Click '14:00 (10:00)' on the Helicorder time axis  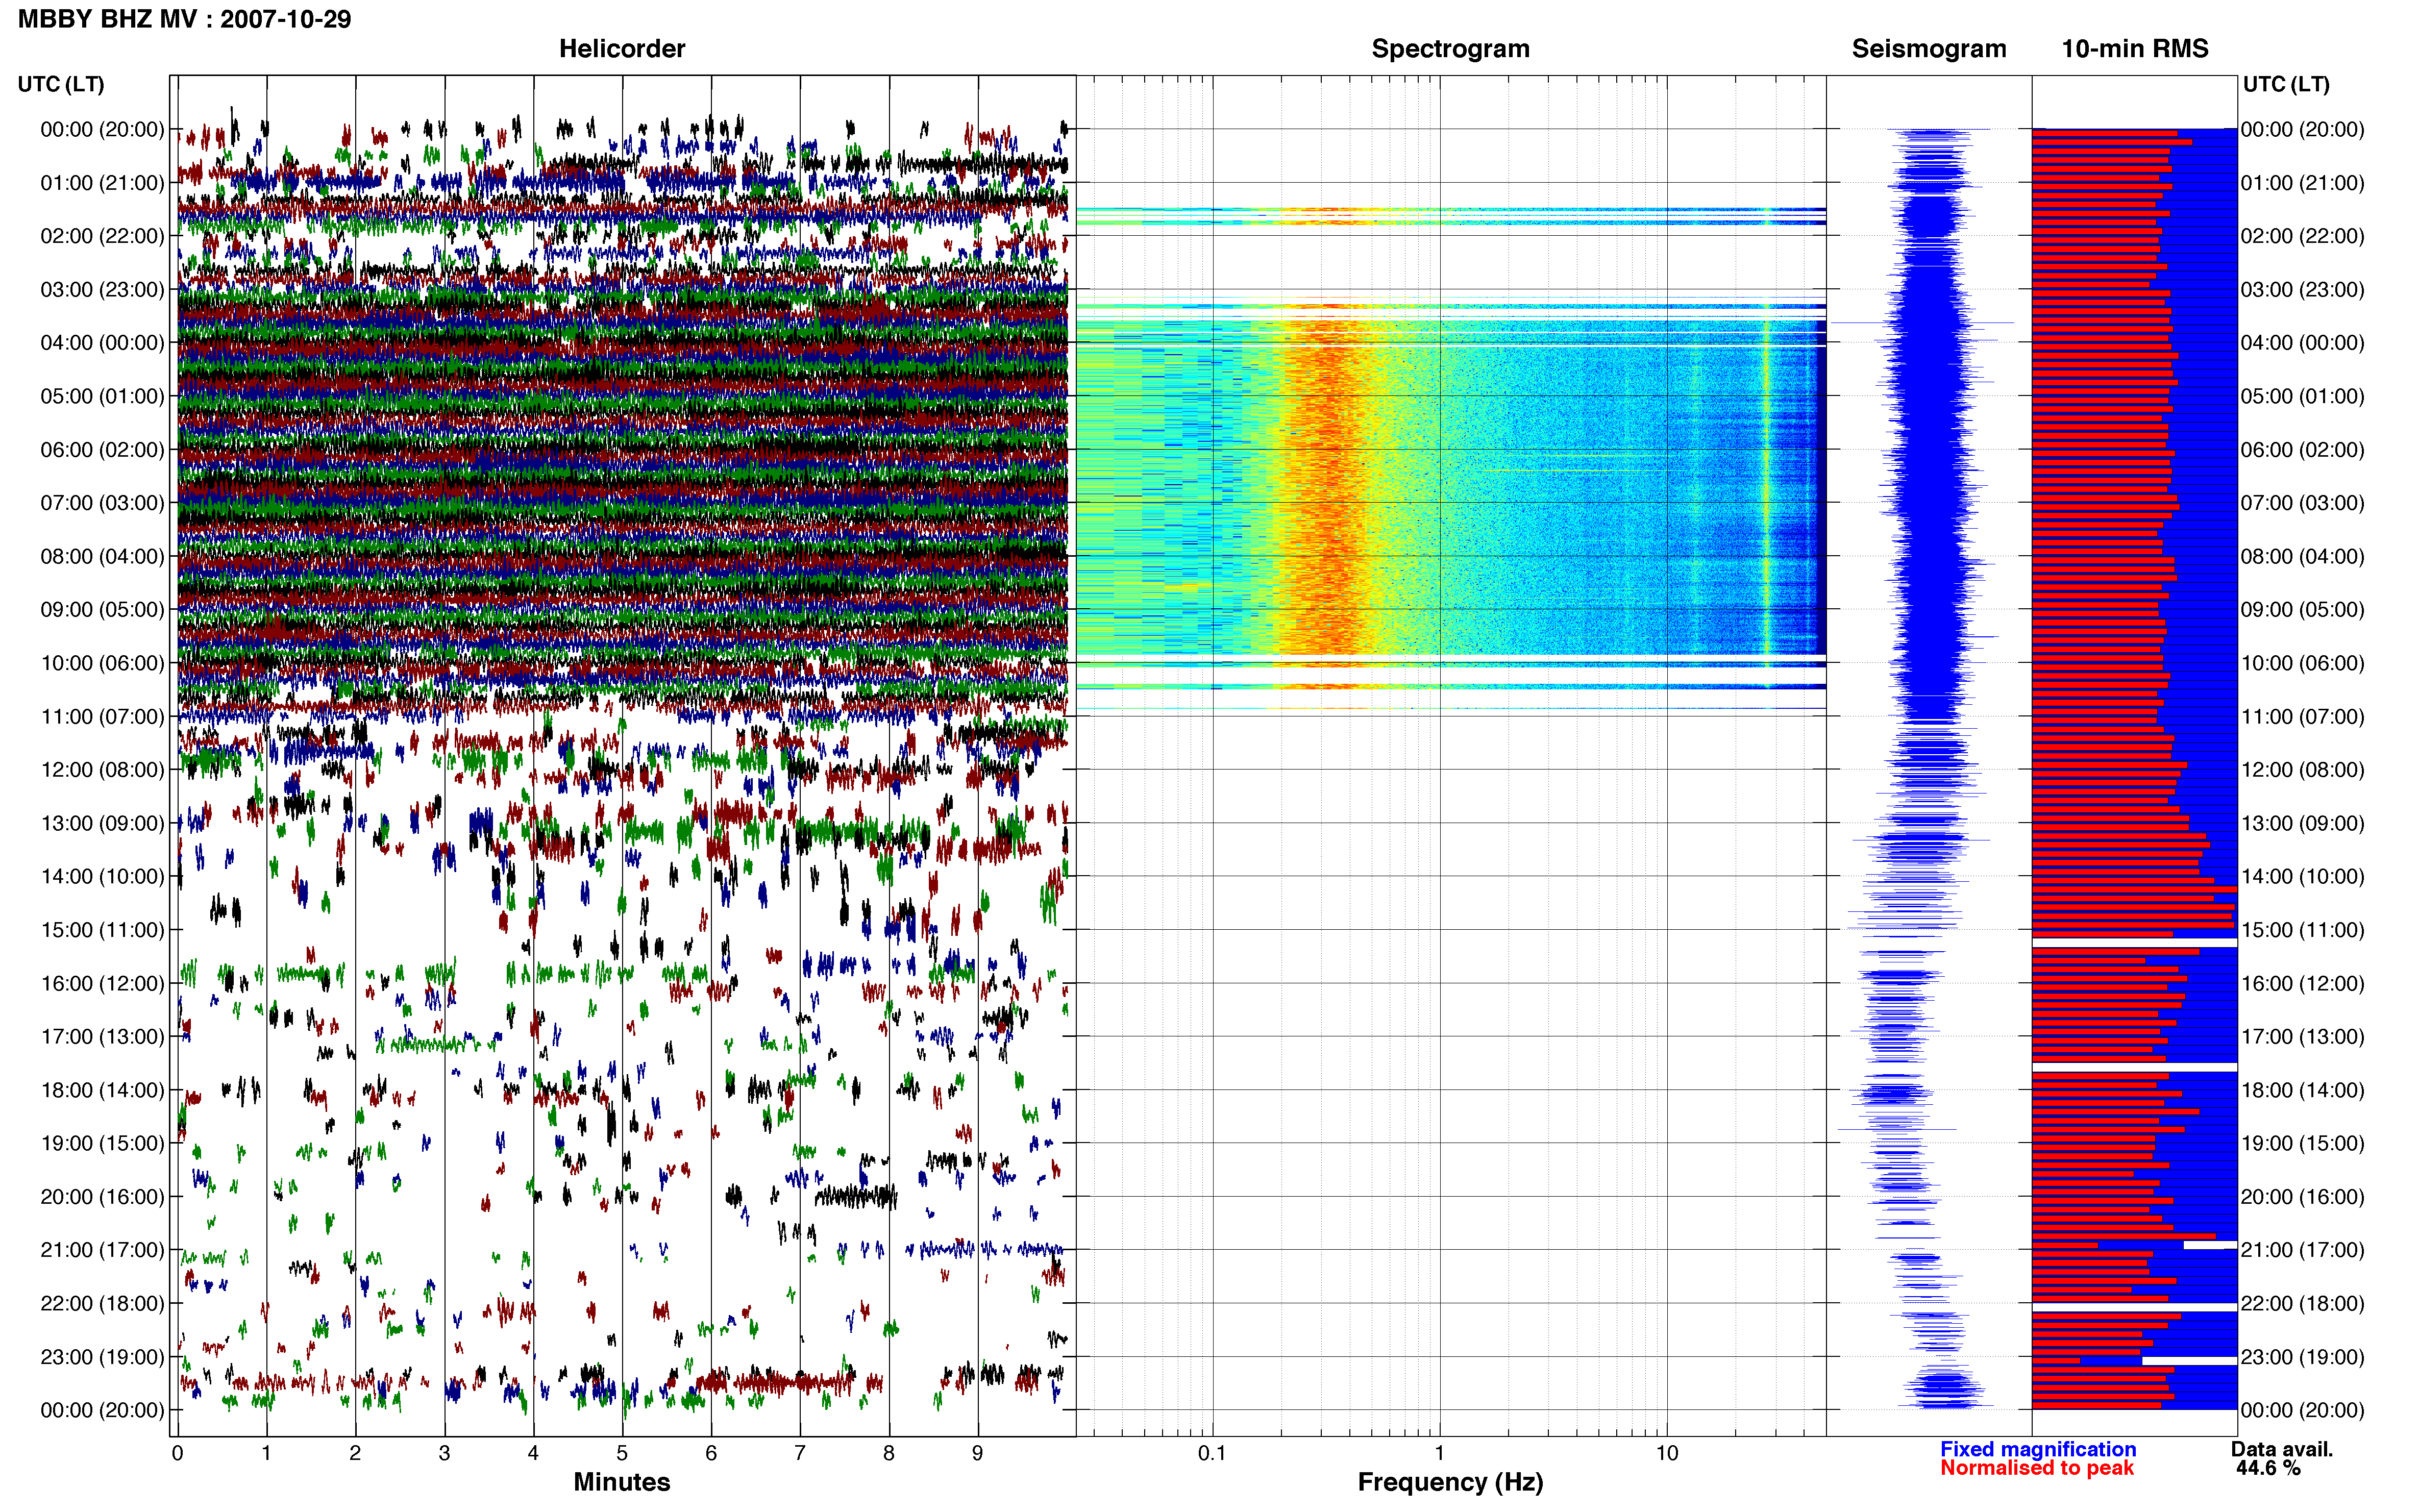coord(102,877)
